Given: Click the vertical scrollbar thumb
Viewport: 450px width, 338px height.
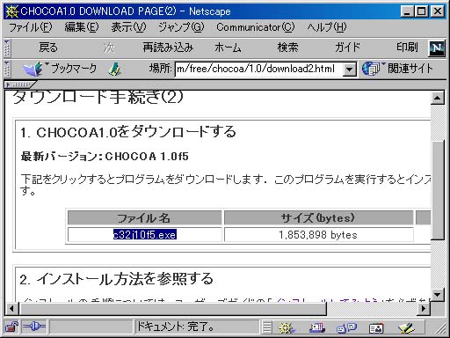Looking at the screenshot, I should (439, 191).
